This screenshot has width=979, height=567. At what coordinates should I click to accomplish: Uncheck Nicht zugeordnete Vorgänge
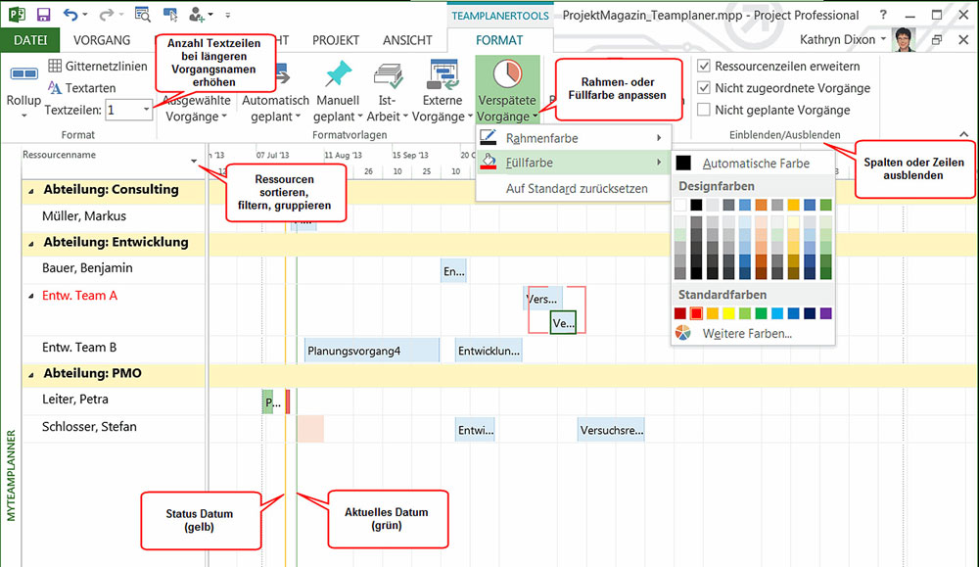point(704,88)
